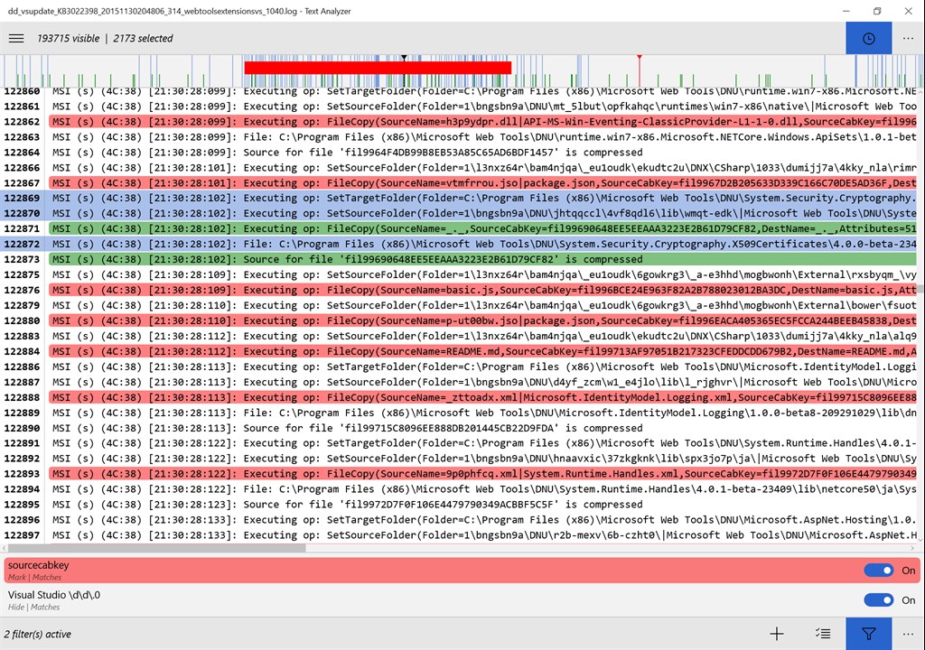
Task: Click the red bar in overview map
Action: (x=378, y=67)
